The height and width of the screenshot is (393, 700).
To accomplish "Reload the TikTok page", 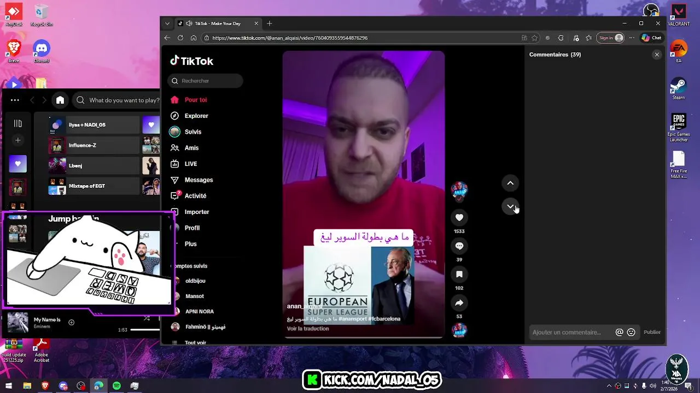I will [x=180, y=38].
